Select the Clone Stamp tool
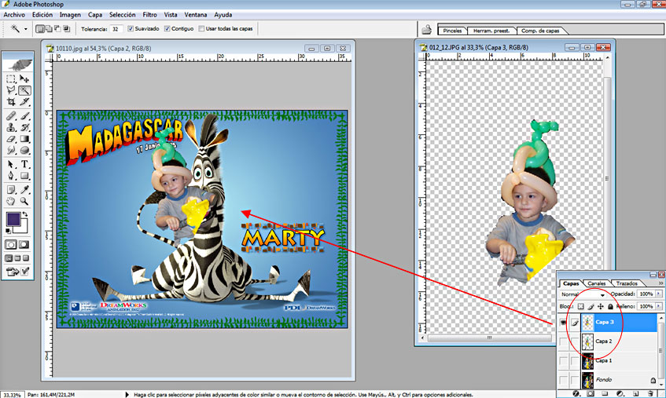This screenshot has height=398, width=666. coord(11,127)
